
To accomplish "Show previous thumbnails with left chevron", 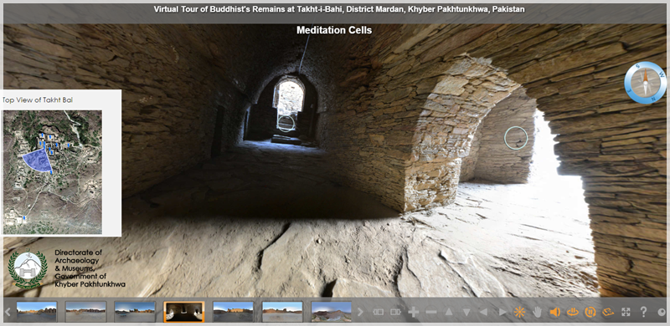I will point(8,312).
